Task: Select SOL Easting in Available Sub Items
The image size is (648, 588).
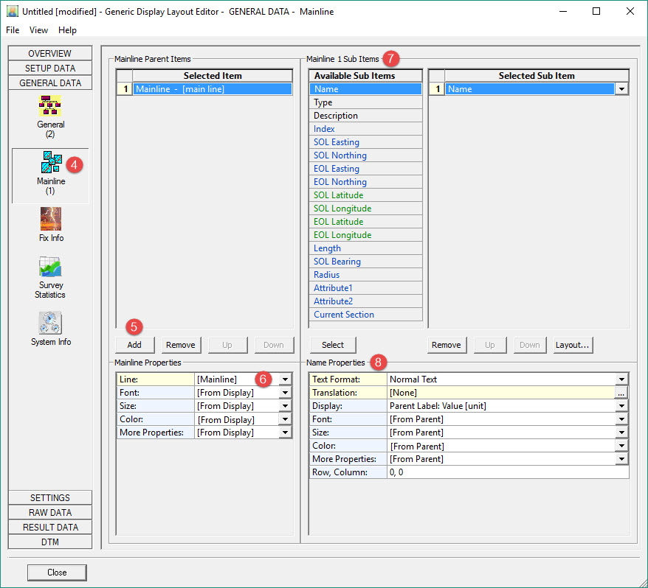Action: 337,142
